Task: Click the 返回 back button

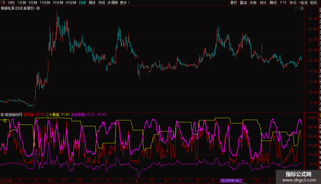Action: [x=313, y=3]
